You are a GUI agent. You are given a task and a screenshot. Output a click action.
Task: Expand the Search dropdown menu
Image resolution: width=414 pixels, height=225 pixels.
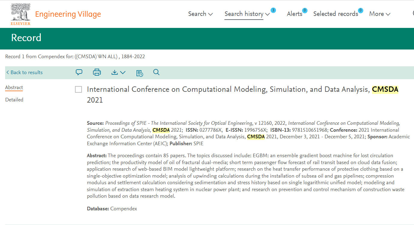200,14
